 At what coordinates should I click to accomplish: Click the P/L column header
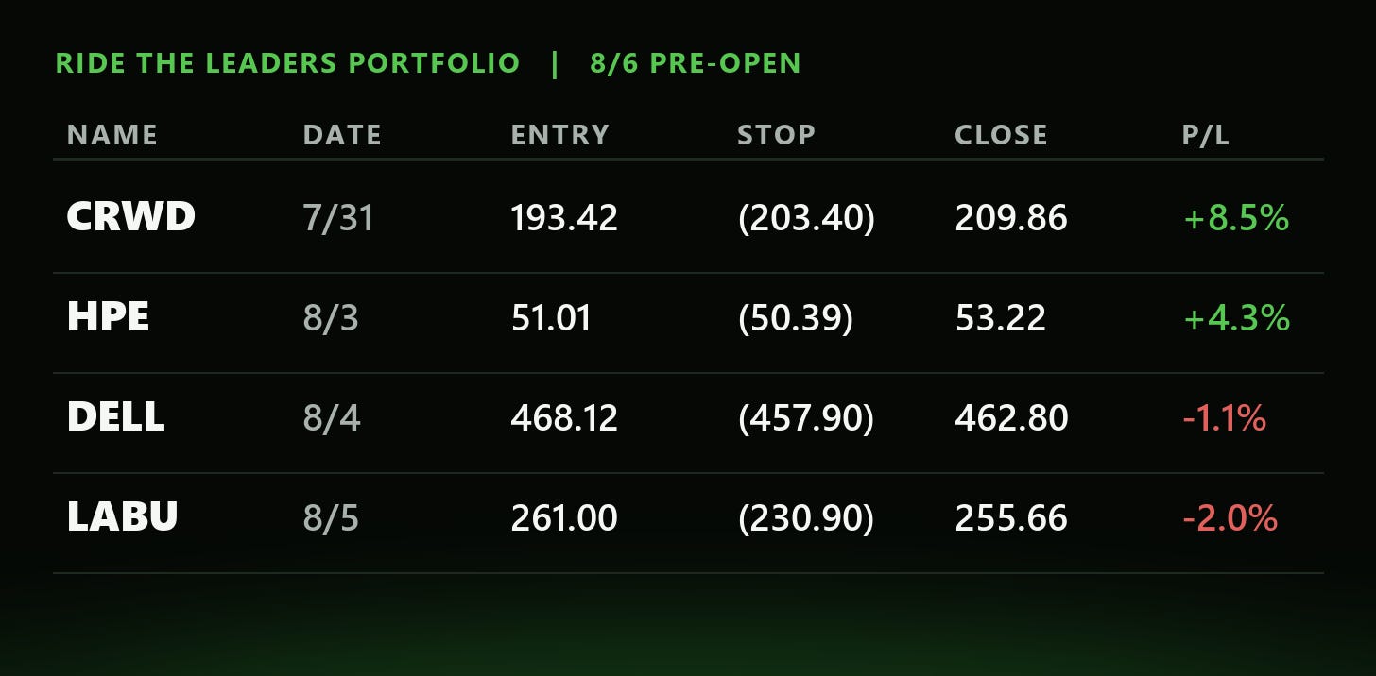point(1206,135)
